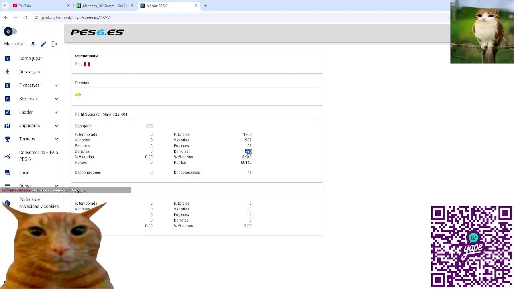The height and width of the screenshot is (289, 514).
Task: Open Conversor de FIFA a PES 6
Action: tap(39, 156)
